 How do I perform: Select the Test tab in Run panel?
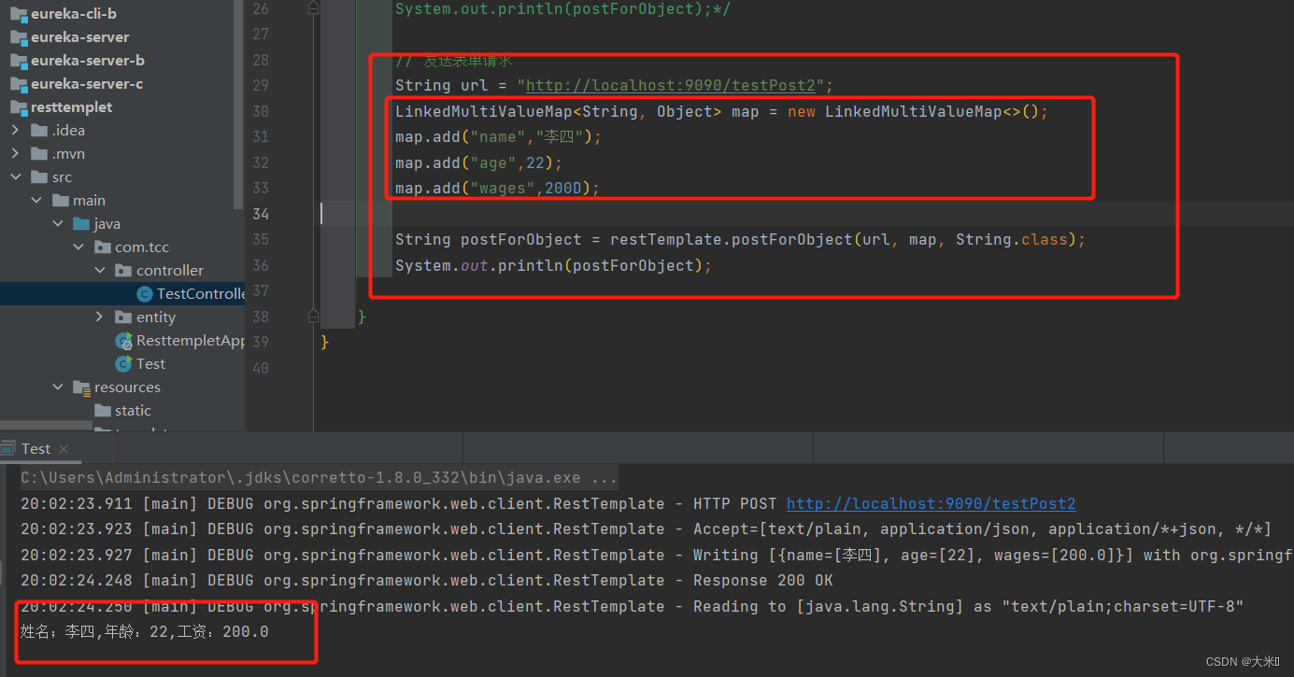coord(36,449)
